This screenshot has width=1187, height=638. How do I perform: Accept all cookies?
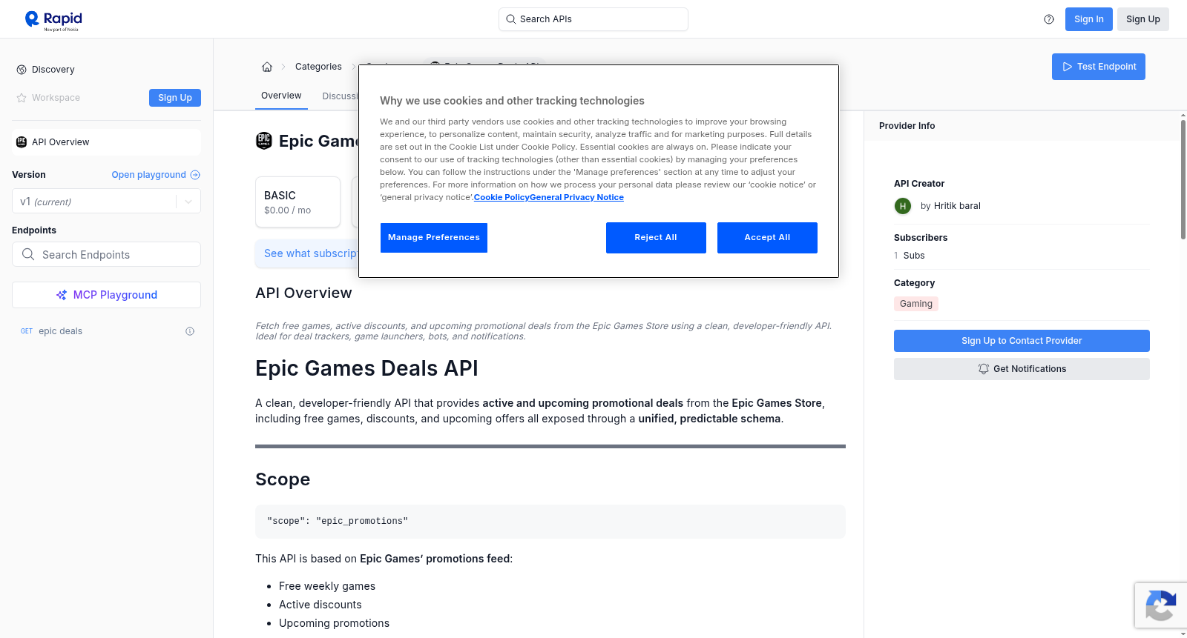coord(767,238)
